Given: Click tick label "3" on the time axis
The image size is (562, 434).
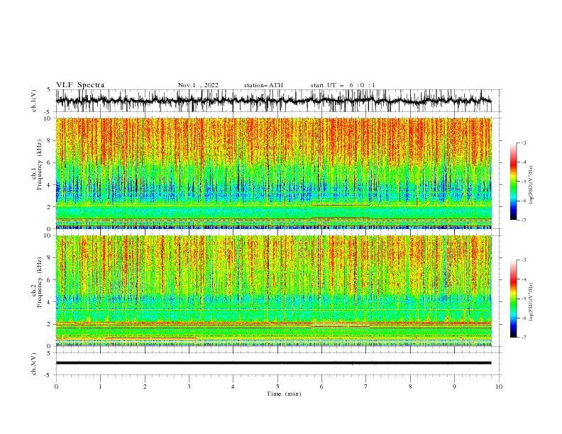Looking at the screenshot, I should coord(189,386).
